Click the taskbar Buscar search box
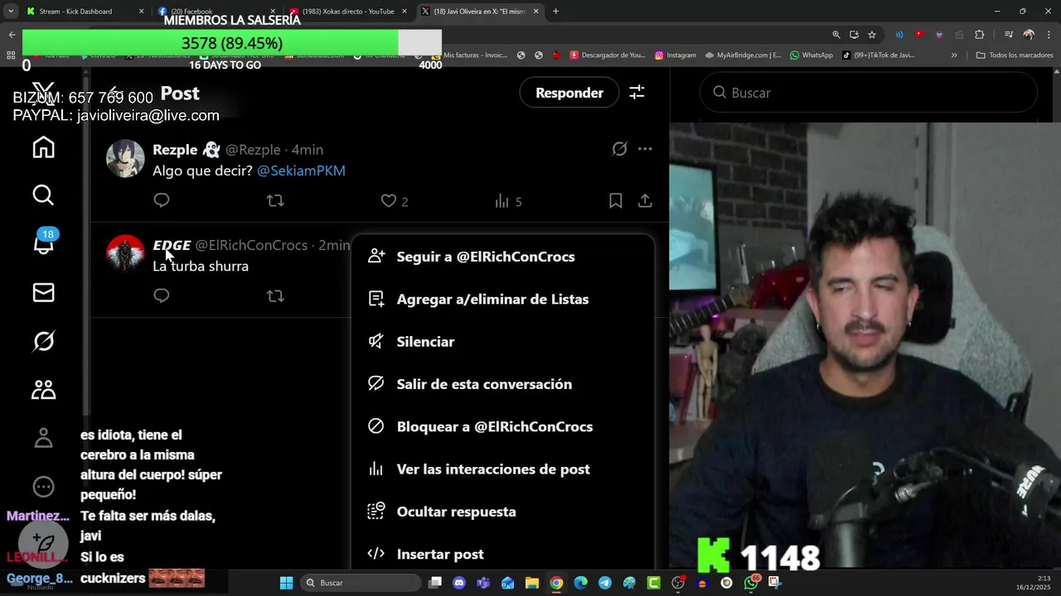The width and height of the screenshot is (1061, 596). (x=360, y=583)
